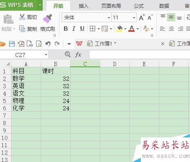Toggle italic formatting
Screen dimensions: 190x162
click(x=74, y=29)
